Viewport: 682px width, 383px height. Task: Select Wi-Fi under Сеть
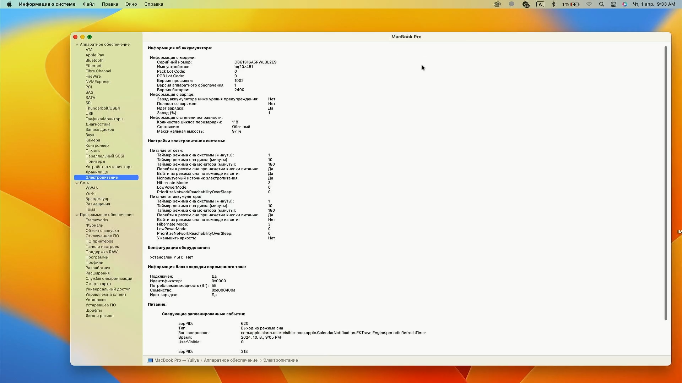coord(91,193)
